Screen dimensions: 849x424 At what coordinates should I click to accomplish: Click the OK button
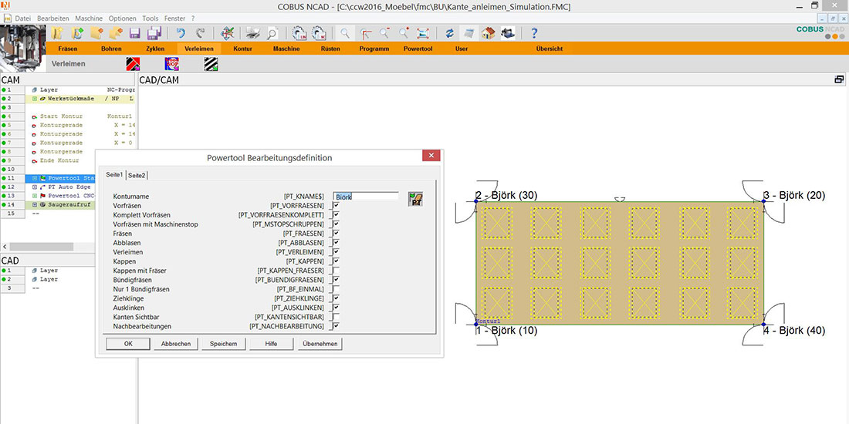pos(128,343)
